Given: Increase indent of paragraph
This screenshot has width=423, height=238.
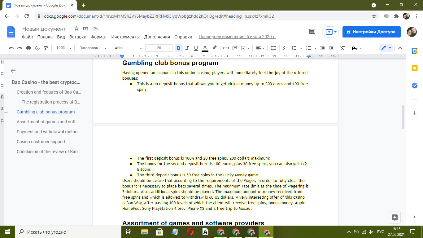Looking at the screenshot, I should coord(331,48).
